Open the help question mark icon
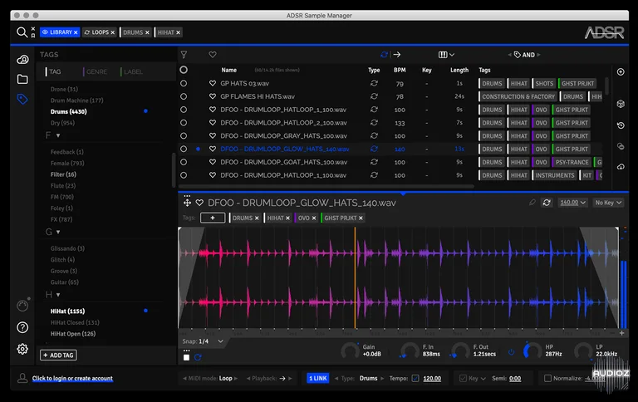Viewport: 638px width, 402px height. 22,327
